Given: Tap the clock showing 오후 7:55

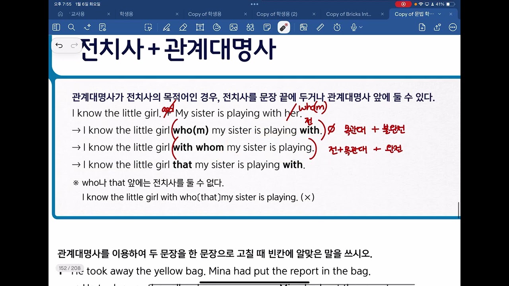Looking at the screenshot, I should [63, 4].
